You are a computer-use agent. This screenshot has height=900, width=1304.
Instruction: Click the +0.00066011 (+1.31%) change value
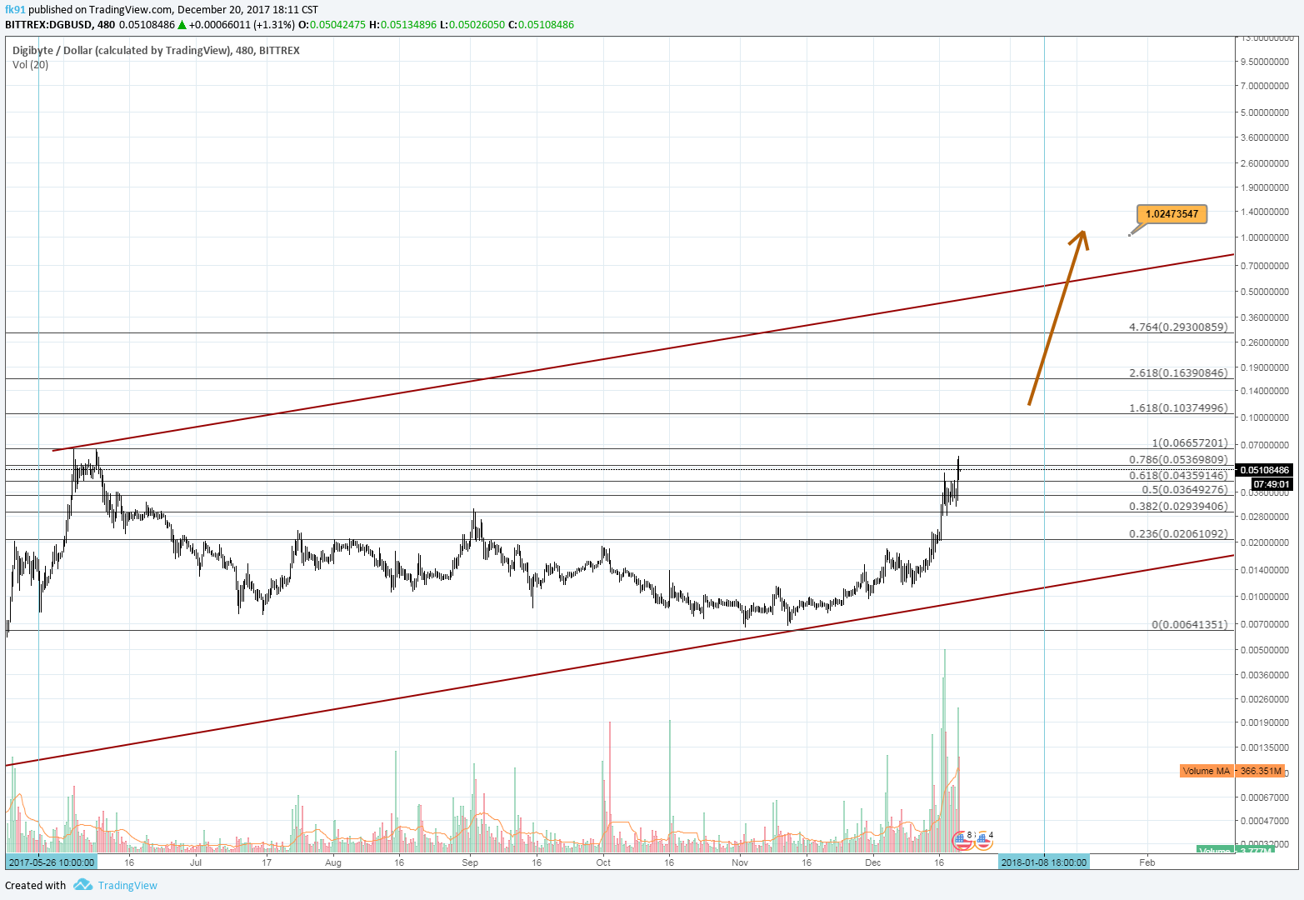click(x=242, y=25)
